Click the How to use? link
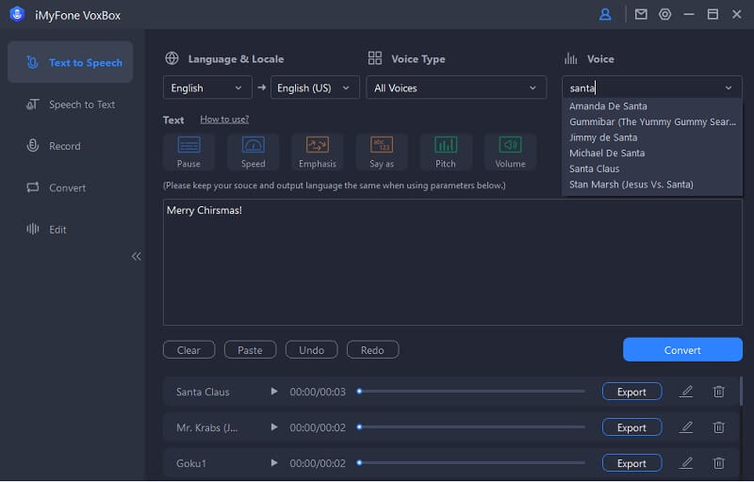Screen dimensions: 754x482 click(x=224, y=119)
